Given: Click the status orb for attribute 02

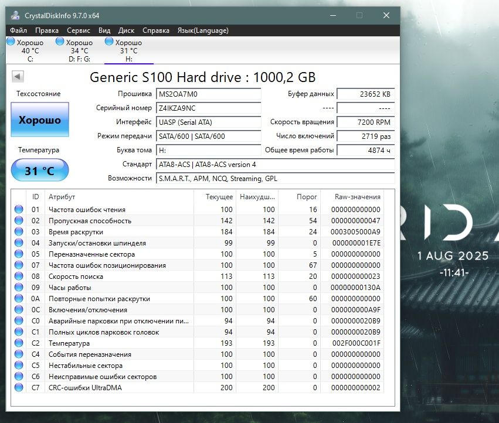Looking at the screenshot, I should pyautogui.click(x=19, y=220).
